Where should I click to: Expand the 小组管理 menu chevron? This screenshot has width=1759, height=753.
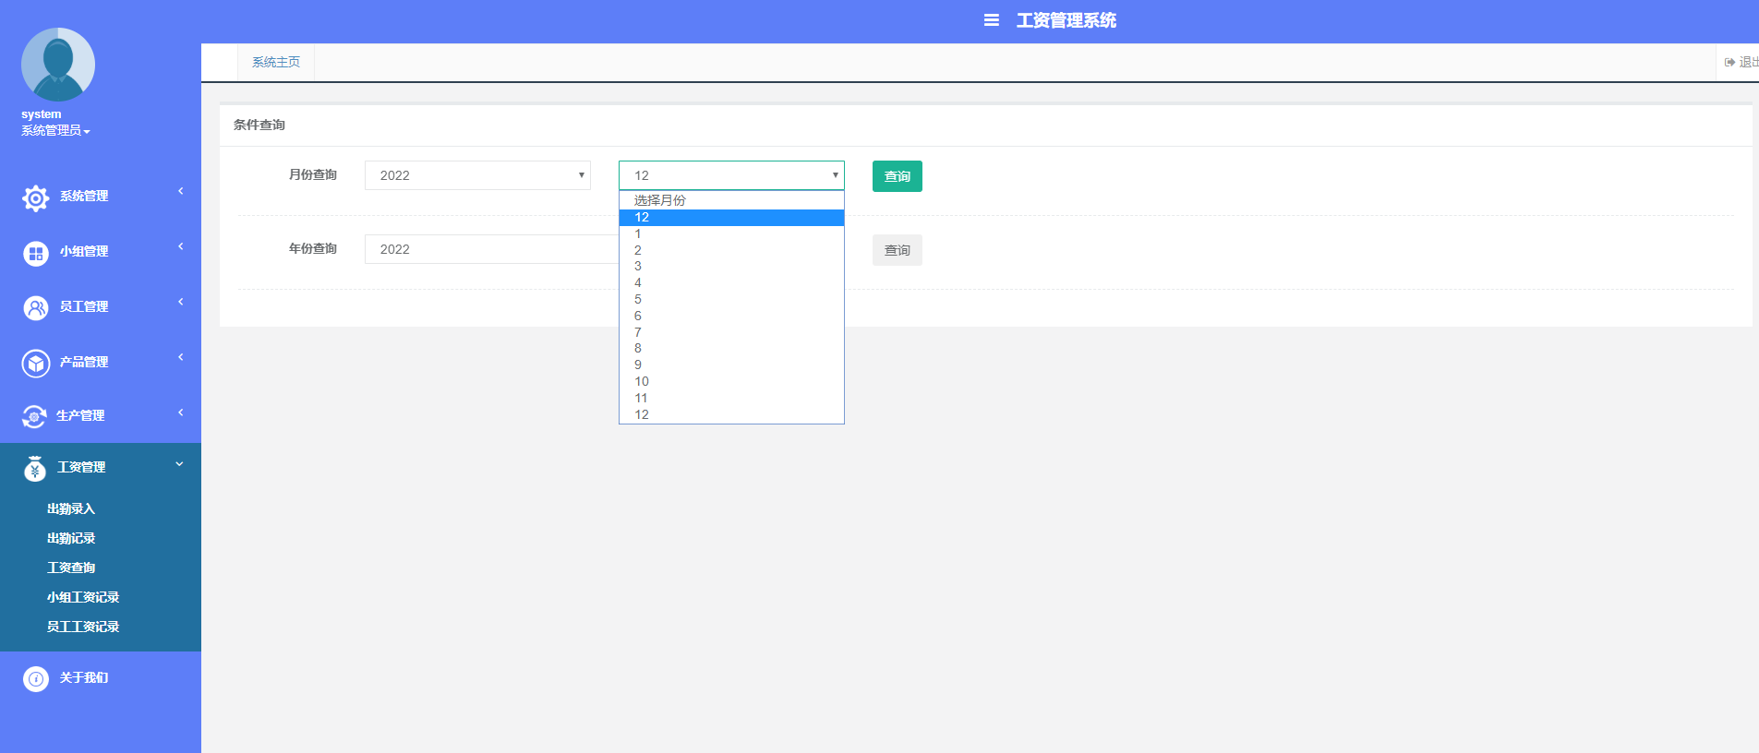pyautogui.click(x=181, y=246)
